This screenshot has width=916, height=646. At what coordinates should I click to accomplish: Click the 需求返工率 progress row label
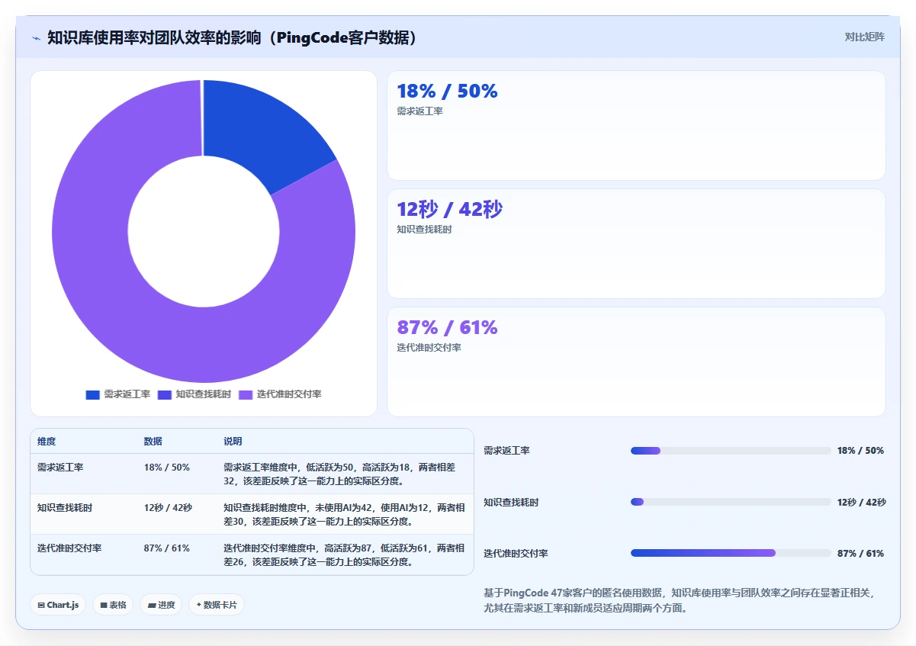tap(506, 451)
